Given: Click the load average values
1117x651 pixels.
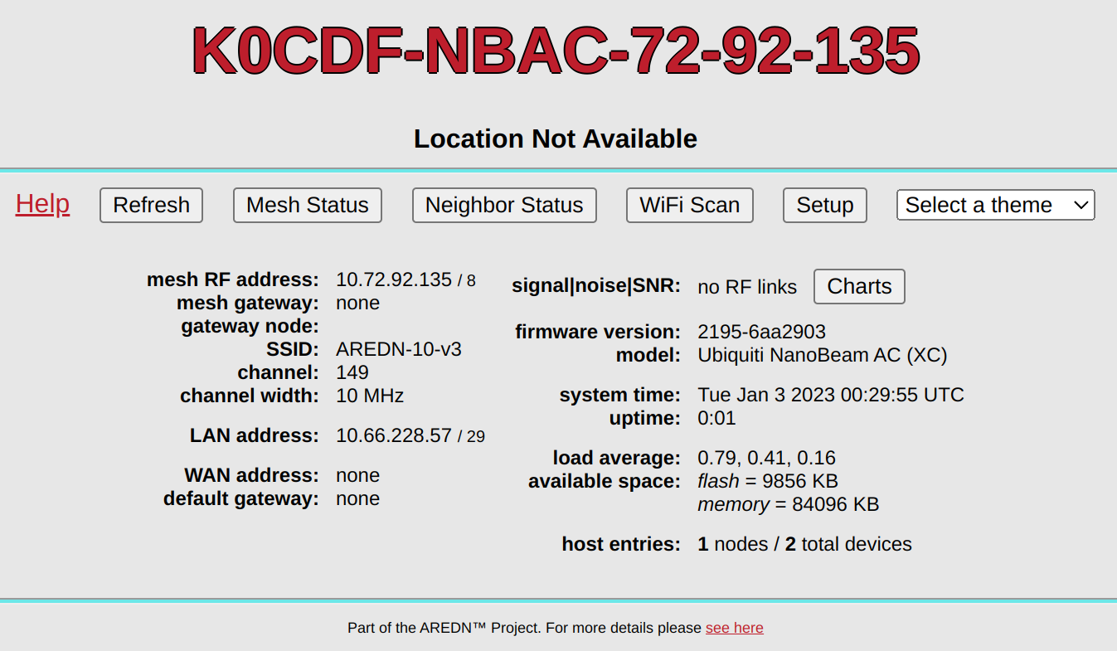Looking at the screenshot, I should pos(765,458).
